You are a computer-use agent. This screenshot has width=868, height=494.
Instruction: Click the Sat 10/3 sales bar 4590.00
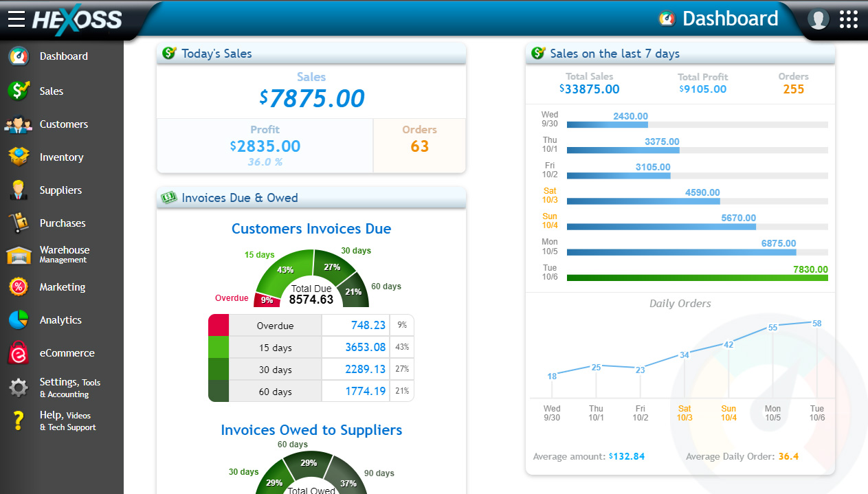(643, 201)
